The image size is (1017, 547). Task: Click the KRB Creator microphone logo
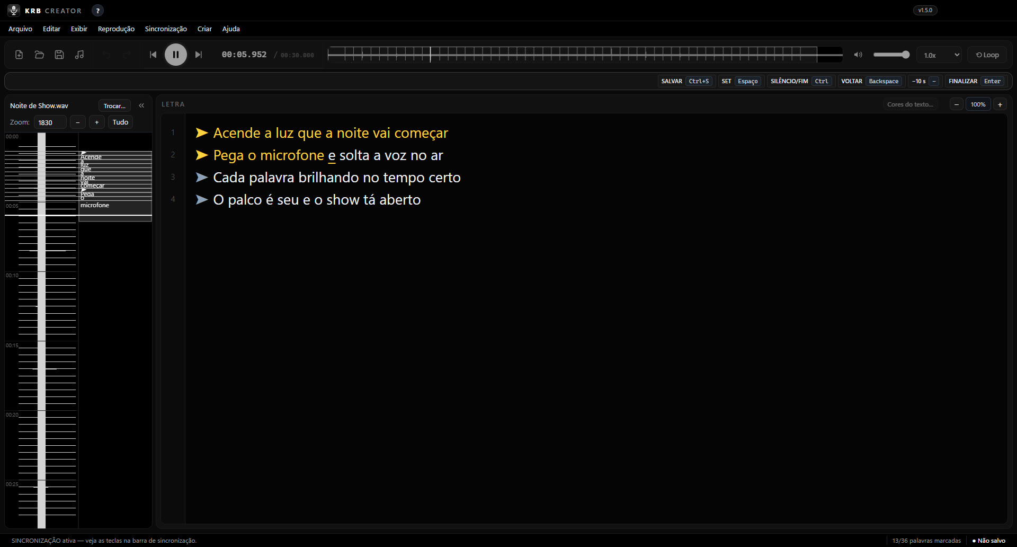tap(14, 11)
